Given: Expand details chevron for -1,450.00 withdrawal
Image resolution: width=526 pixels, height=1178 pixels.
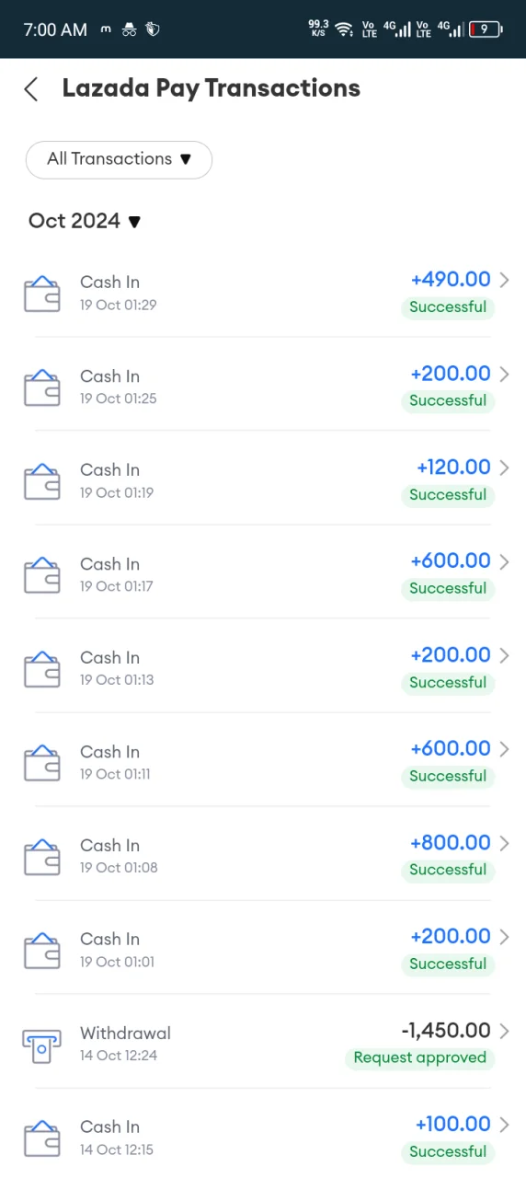Looking at the screenshot, I should [504, 1031].
